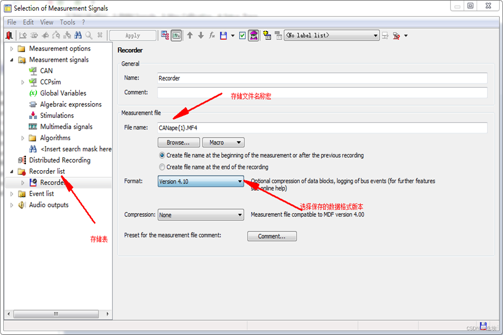Open the dropdown arrow after filter icon
This screenshot has height=335, width=503.
click(x=406, y=36)
